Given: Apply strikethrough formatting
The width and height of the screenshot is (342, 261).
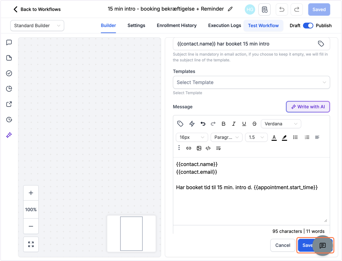Looking at the screenshot, I should 255,124.
